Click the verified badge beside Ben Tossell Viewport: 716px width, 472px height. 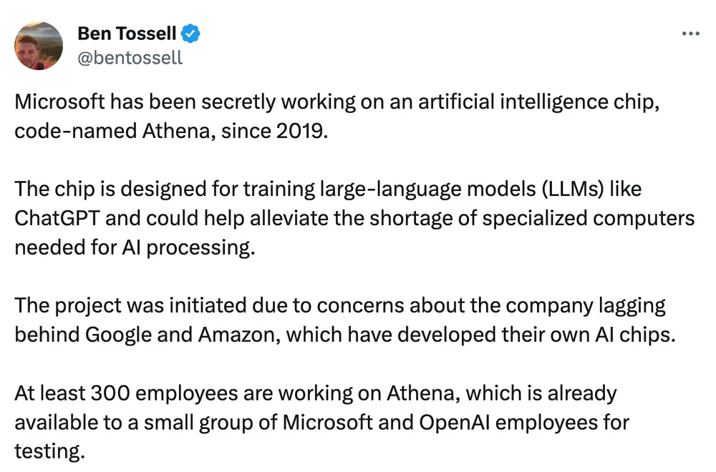tap(189, 33)
